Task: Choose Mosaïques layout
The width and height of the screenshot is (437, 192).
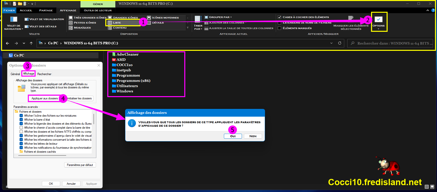Action: coord(80,28)
